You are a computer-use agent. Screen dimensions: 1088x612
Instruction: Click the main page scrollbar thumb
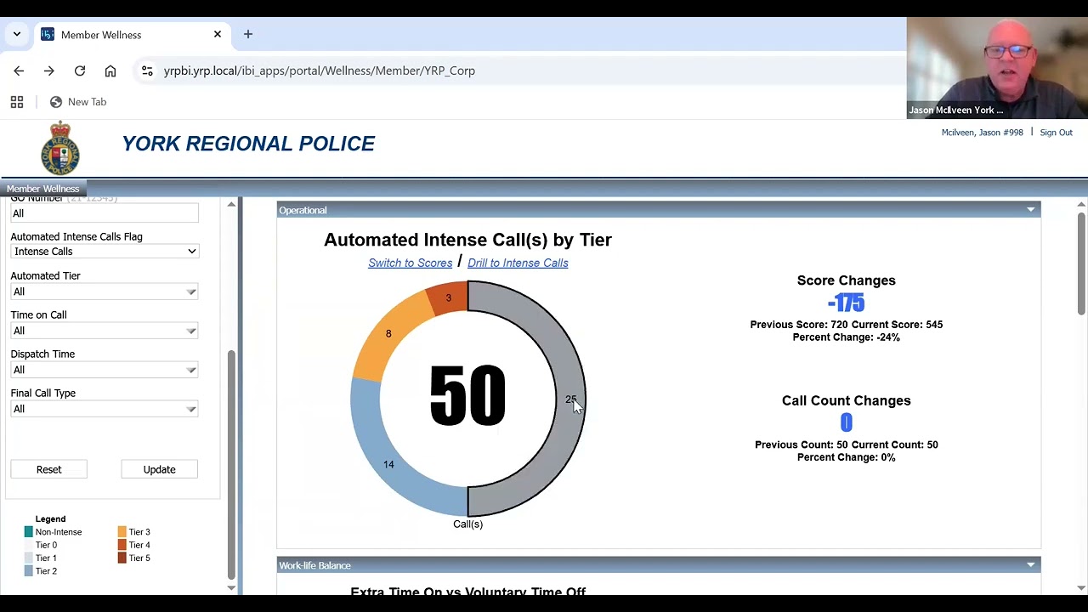point(1081,263)
